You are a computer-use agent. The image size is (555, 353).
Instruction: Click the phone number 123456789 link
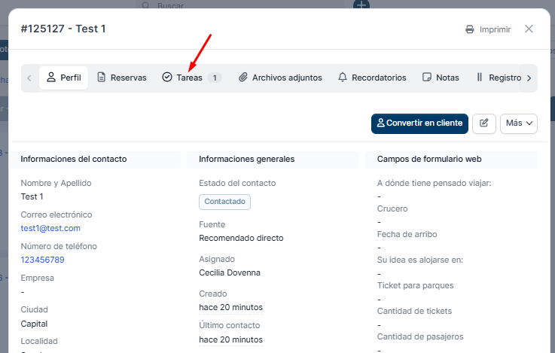click(42, 260)
